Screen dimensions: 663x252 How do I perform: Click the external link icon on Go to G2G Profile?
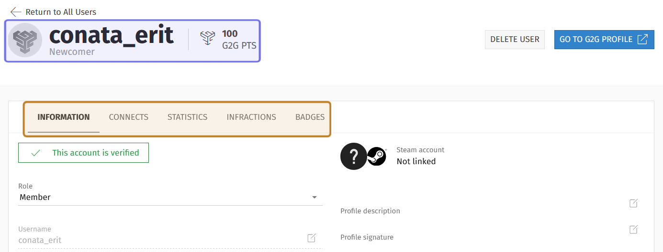(642, 39)
